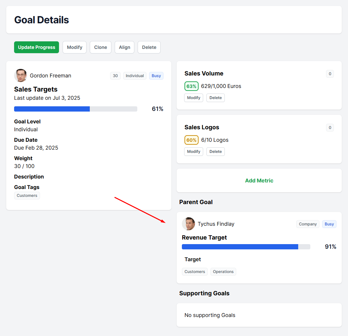Click the weight 30 badge beside Individual
The width and height of the screenshot is (348, 336).
click(115, 76)
